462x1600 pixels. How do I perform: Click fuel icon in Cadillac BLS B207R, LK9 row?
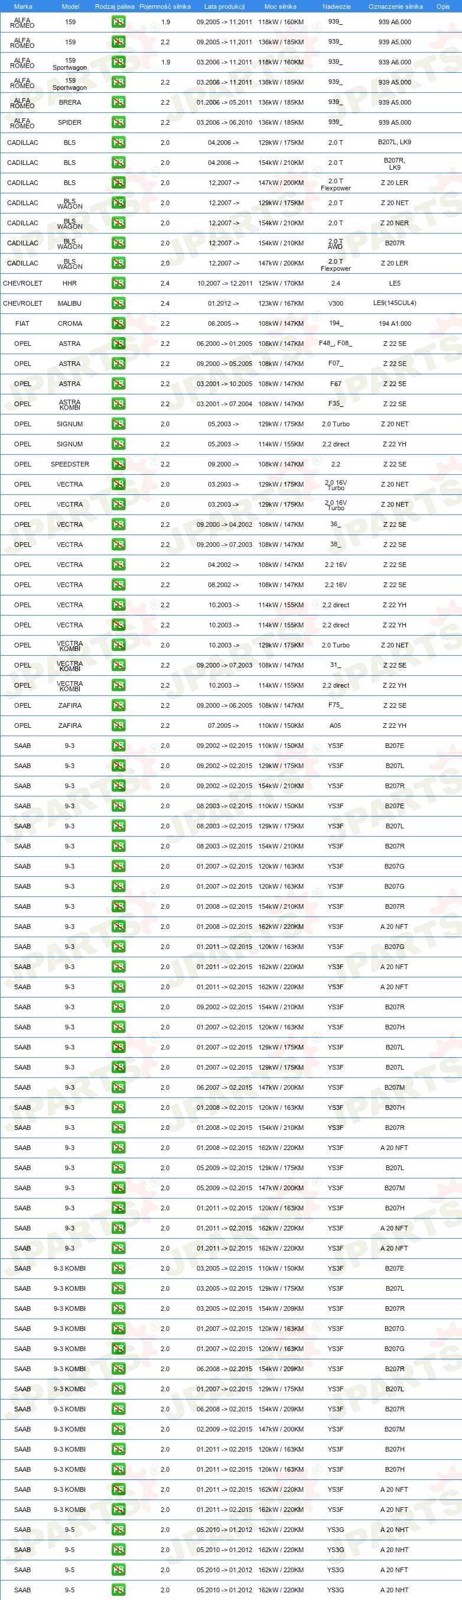point(118,163)
